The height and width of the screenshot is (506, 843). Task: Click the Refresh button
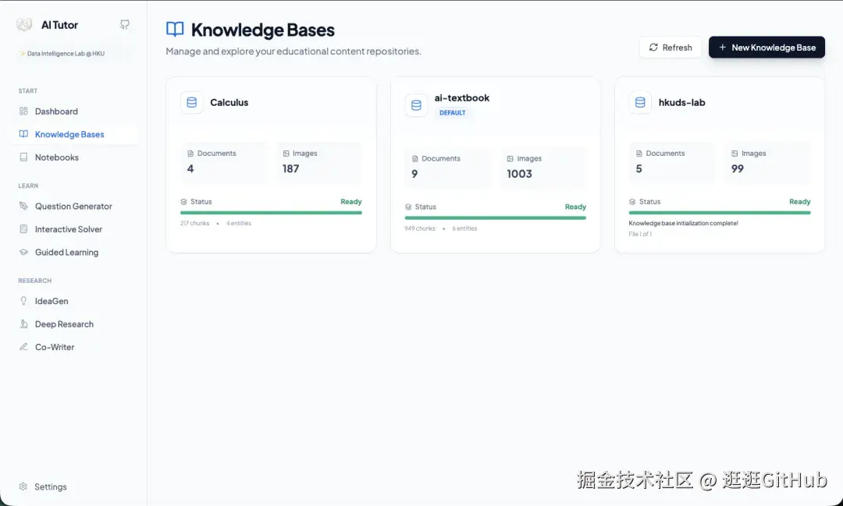coord(670,47)
